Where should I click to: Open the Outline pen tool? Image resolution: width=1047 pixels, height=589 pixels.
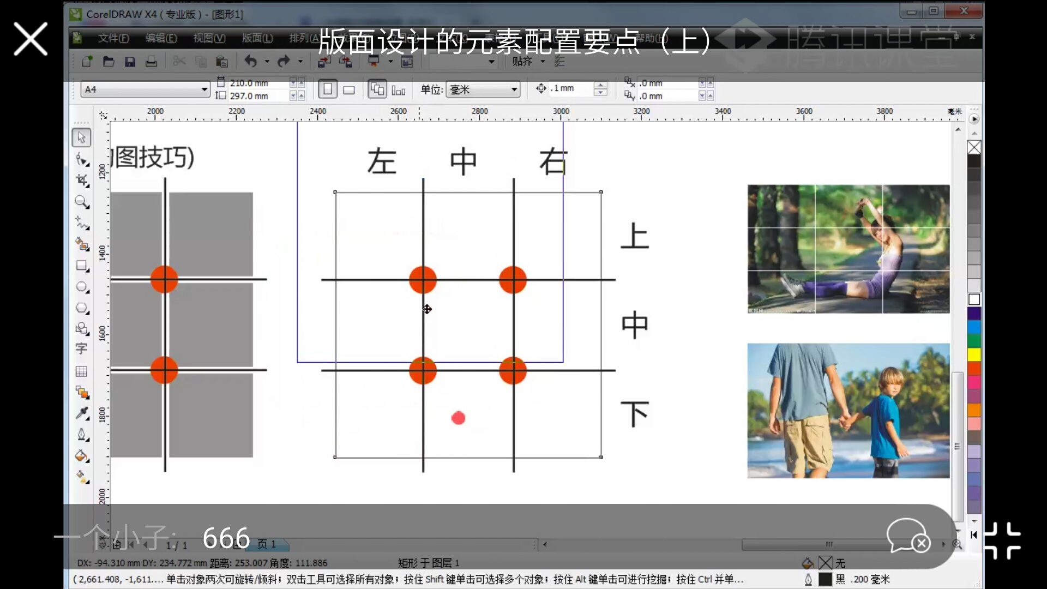[x=82, y=435]
